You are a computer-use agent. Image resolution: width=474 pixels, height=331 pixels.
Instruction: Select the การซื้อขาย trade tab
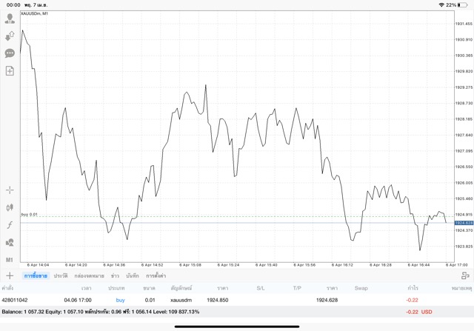click(36, 275)
